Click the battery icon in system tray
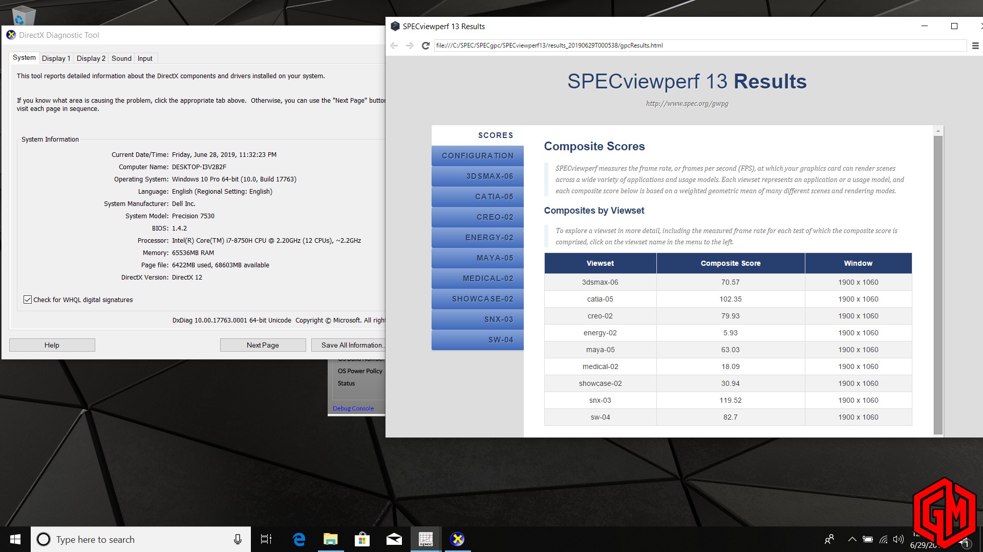Viewport: 983px width, 552px height. pos(868,539)
